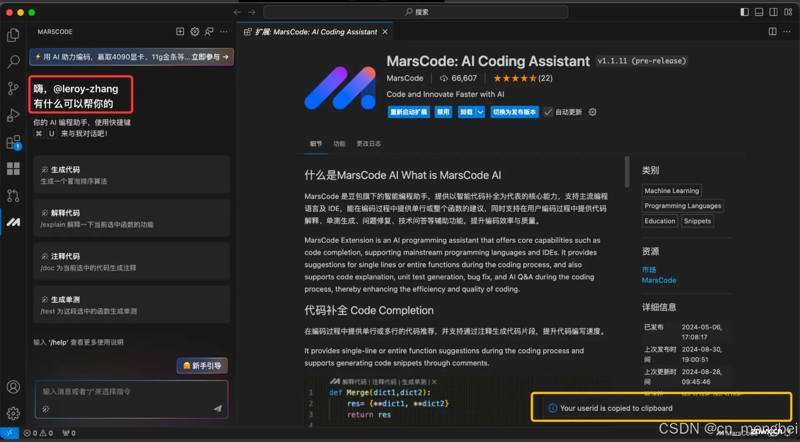This screenshot has height=442, width=800.
Task: Click 切换为发布版本 button
Action: [514, 112]
